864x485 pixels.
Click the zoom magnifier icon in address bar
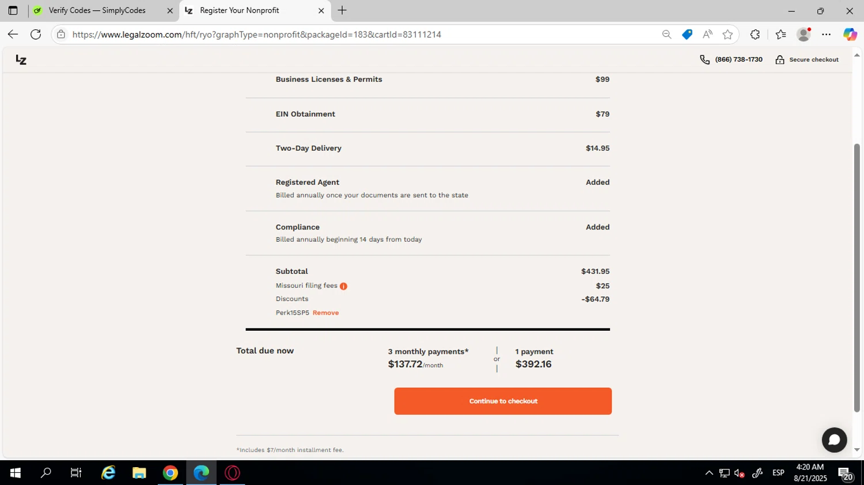tap(666, 35)
